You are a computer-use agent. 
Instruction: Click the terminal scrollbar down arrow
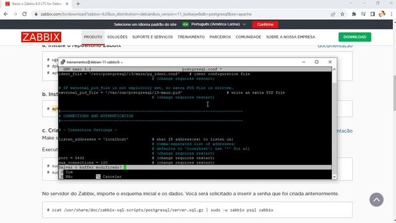pos(334,177)
